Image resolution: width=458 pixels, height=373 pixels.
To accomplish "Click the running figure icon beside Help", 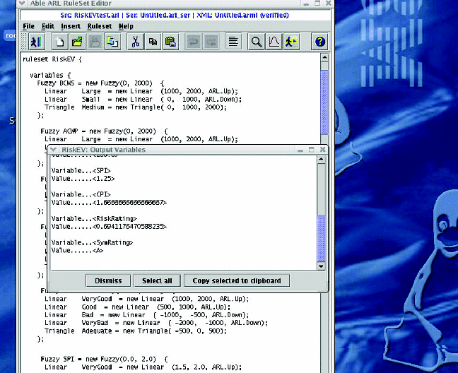I will coord(292,42).
